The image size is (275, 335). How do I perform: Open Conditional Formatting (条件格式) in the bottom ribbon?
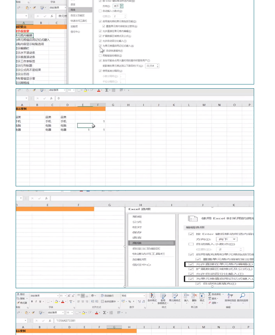tap(152, 298)
